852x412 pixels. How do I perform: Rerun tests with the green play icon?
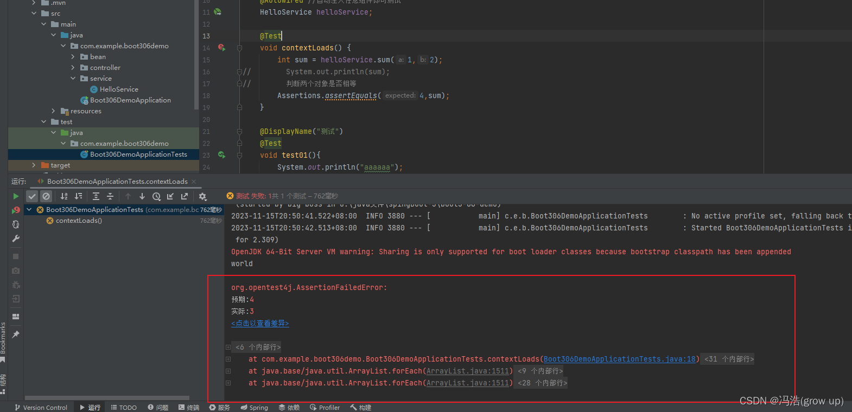(x=16, y=196)
